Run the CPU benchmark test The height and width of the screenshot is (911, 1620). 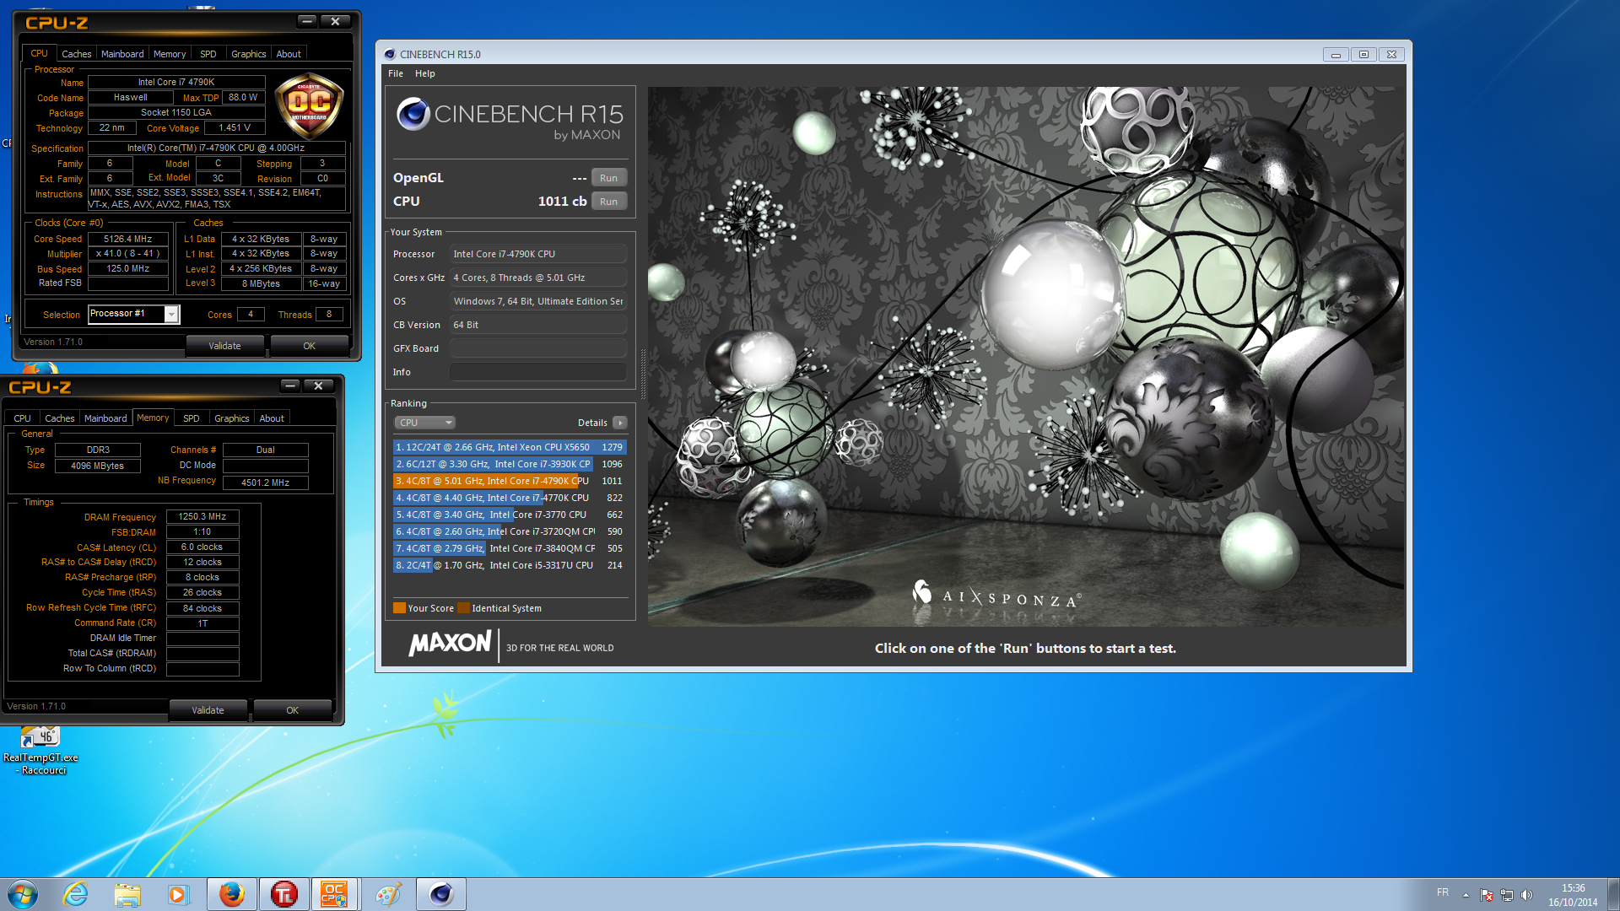click(608, 202)
